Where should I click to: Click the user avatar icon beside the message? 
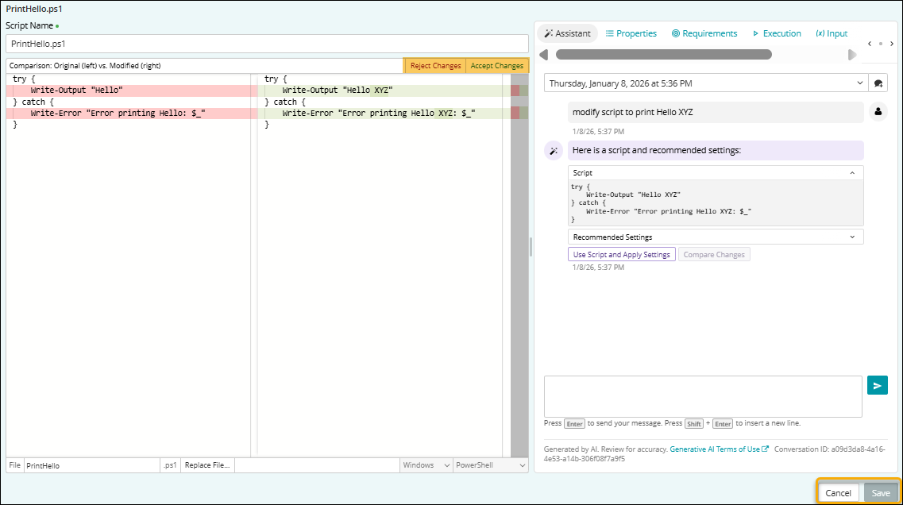[878, 112]
